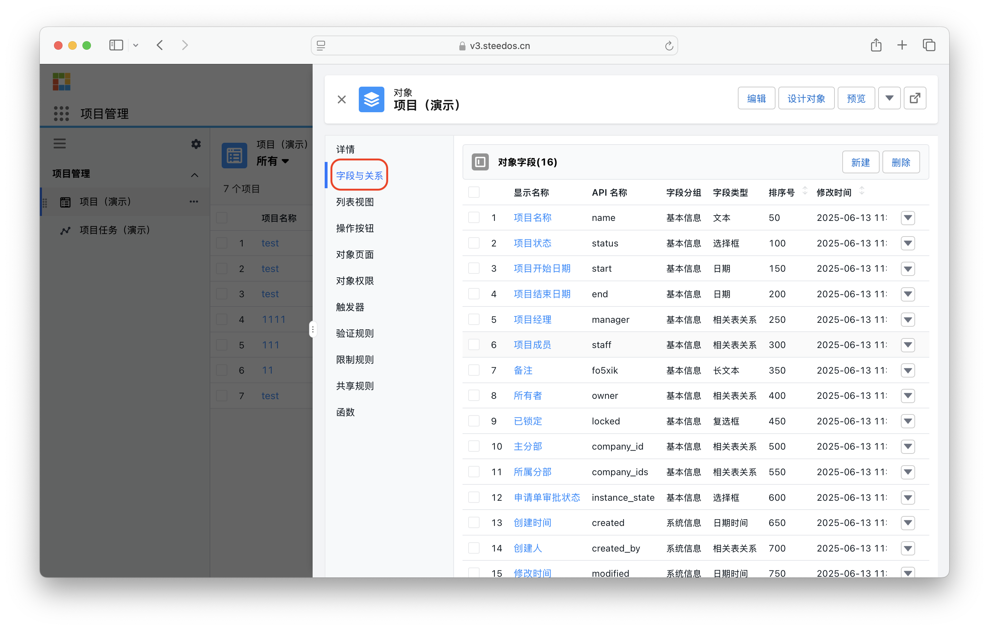Sort by 排序号 column arrows
The width and height of the screenshot is (989, 630).
pos(805,191)
